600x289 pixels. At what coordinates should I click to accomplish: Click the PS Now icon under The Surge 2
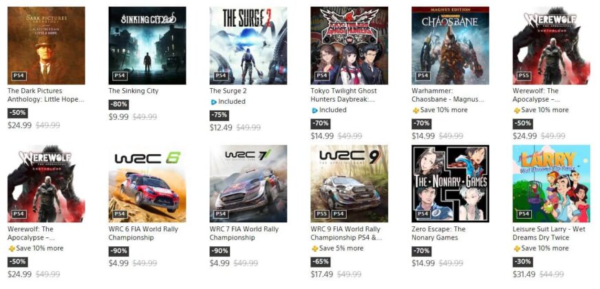coord(213,102)
